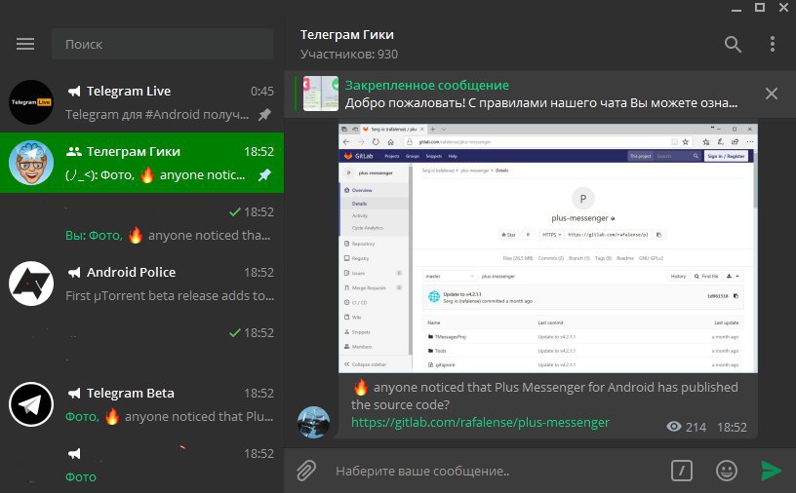Click the message text about Plus Messenger
796x493 pixels.
(x=544, y=397)
